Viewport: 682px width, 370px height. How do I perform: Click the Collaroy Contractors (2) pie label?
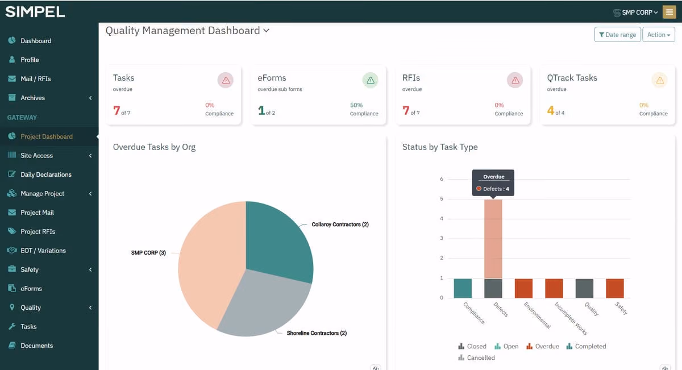coord(340,225)
